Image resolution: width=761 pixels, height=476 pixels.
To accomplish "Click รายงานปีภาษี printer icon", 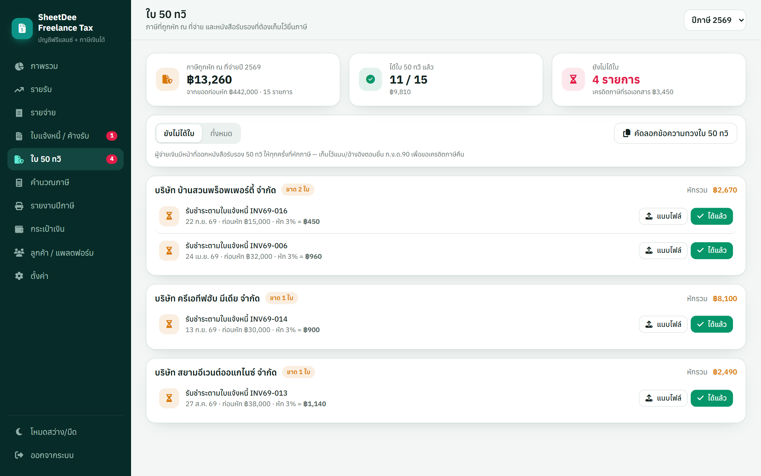I will (19, 206).
